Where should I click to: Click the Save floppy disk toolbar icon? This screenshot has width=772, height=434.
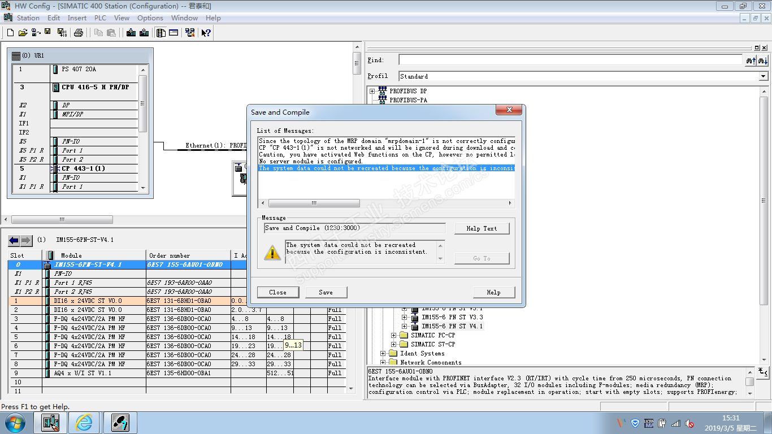point(47,32)
